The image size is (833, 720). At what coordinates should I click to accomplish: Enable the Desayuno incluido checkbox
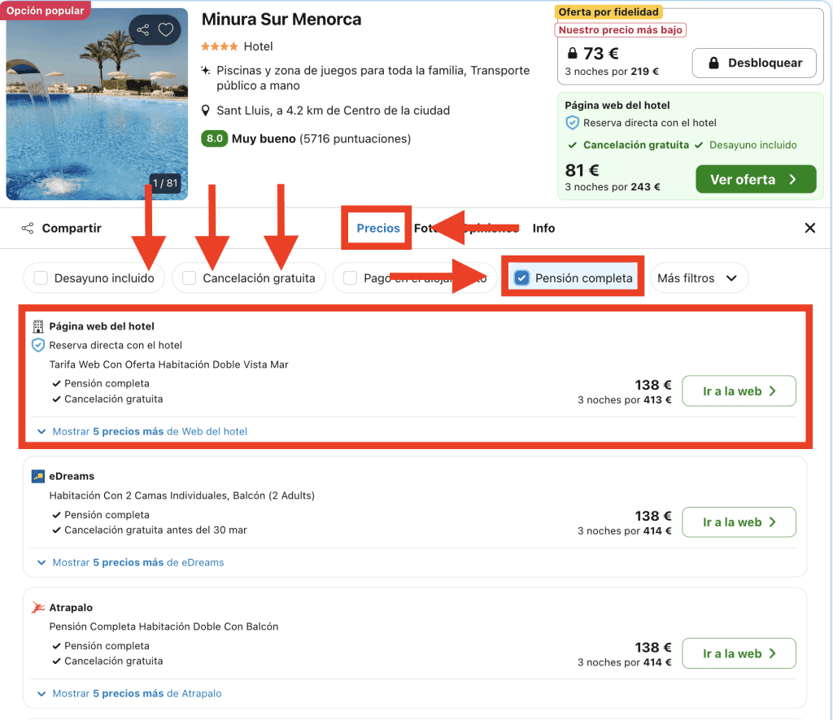tap(41, 278)
